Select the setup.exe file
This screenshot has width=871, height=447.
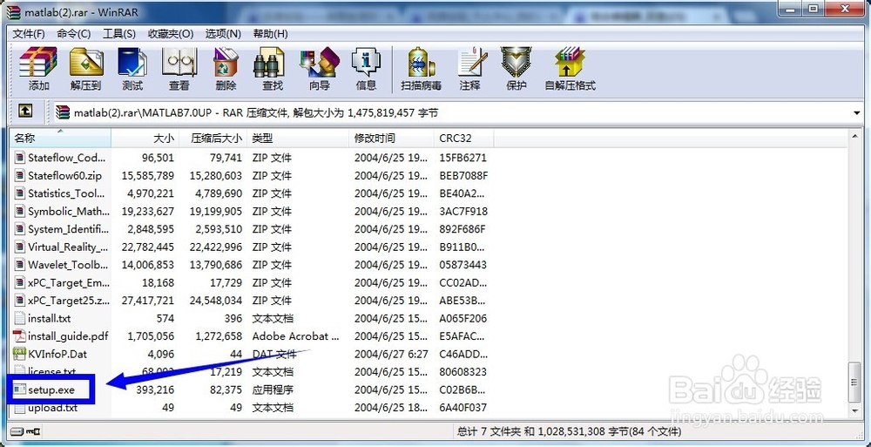pyautogui.click(x=51, y=390)
